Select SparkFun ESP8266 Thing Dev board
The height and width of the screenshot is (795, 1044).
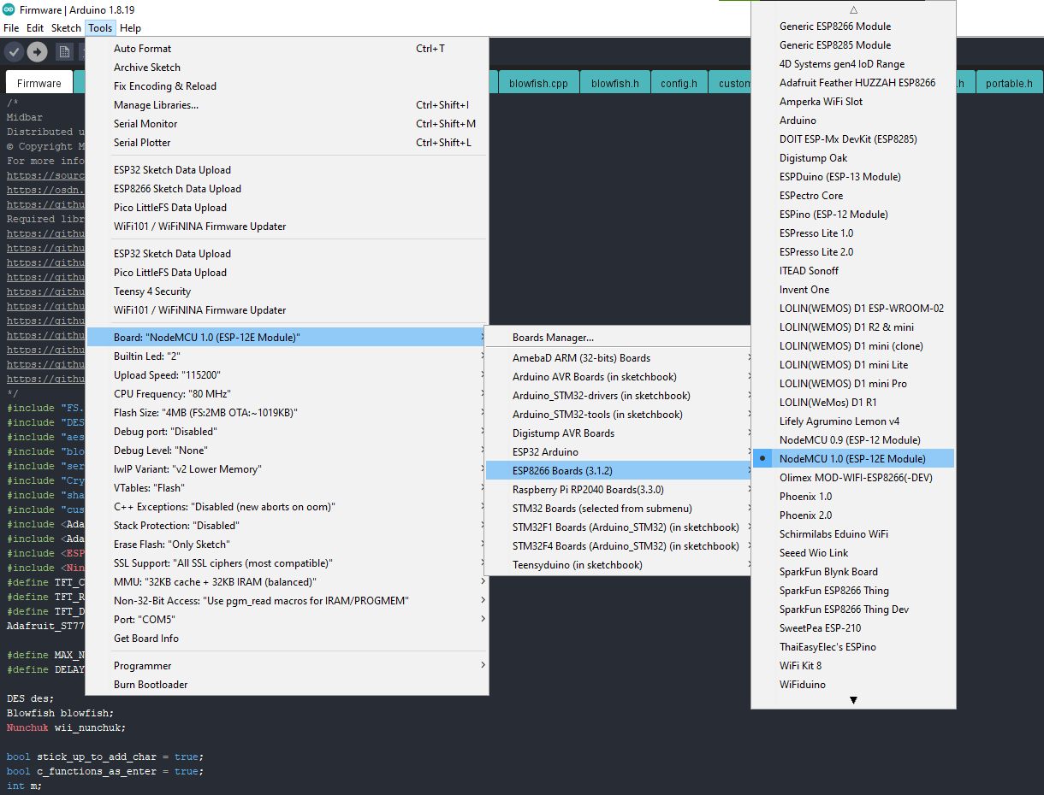(853, 609)
